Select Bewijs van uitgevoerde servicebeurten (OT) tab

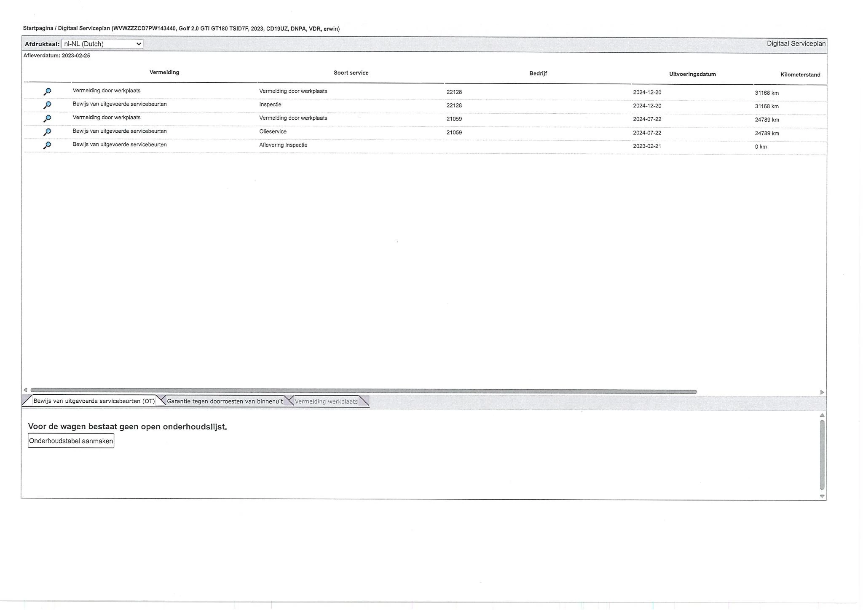coord(94,401)
